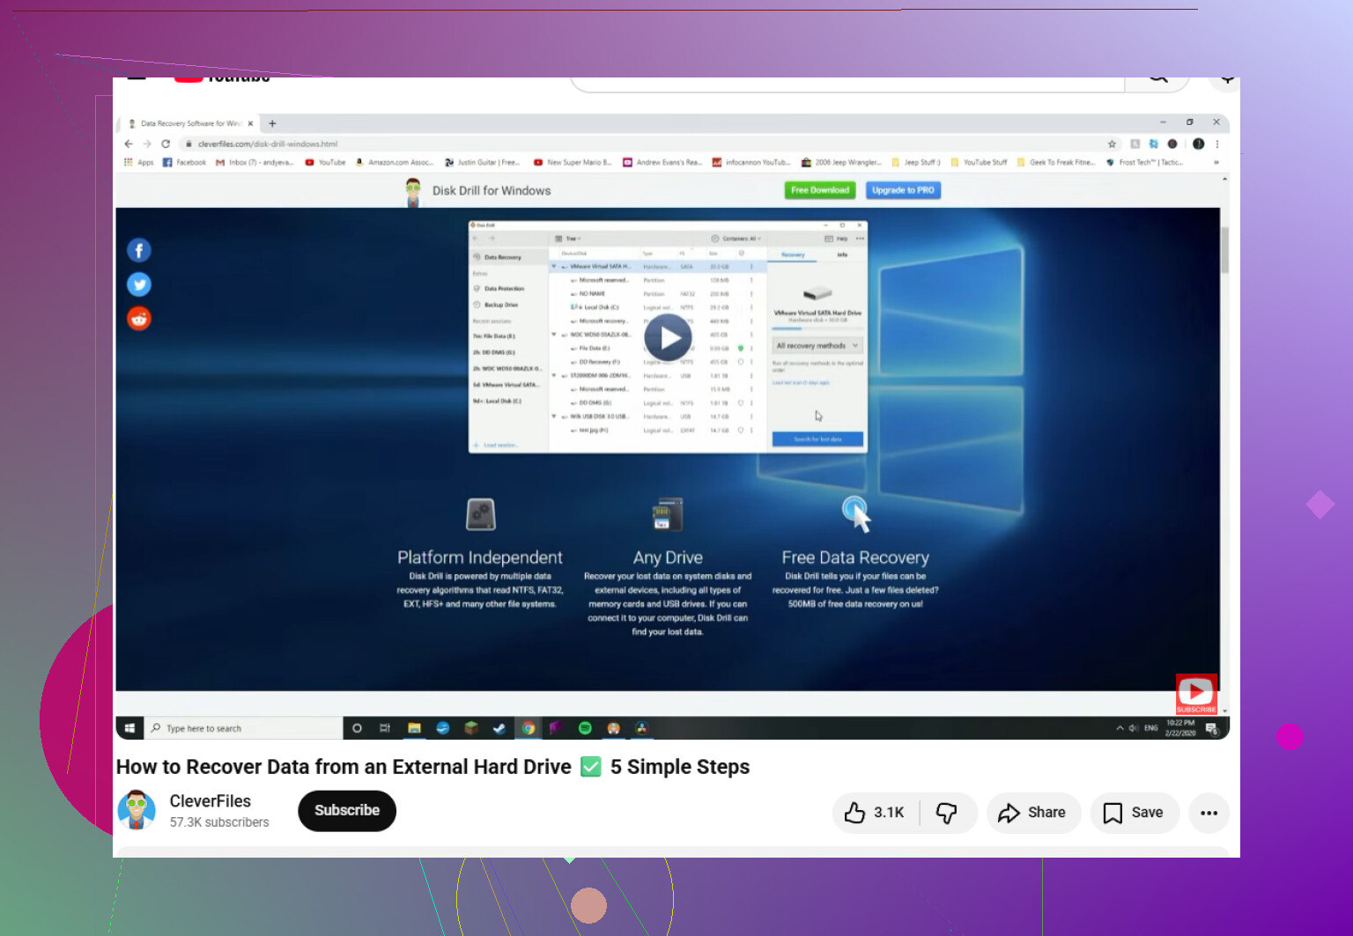Click the Windows Start icon in taskbar

pyautogui.click(x=129, y=728)
